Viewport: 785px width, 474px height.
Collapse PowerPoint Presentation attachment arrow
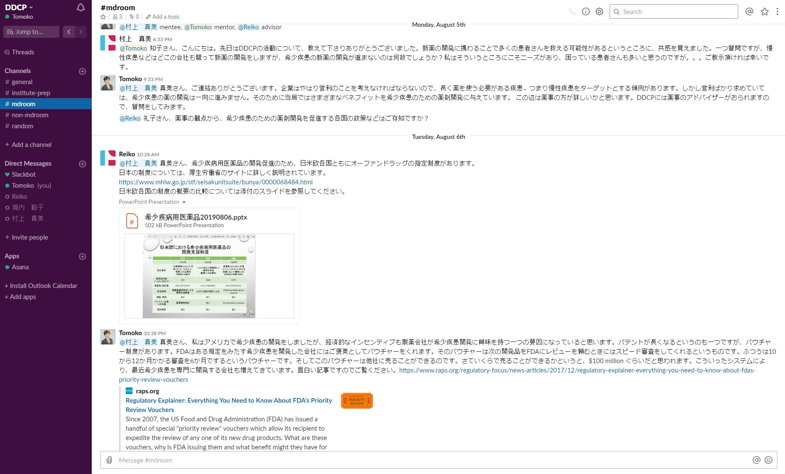click(184, 202)
